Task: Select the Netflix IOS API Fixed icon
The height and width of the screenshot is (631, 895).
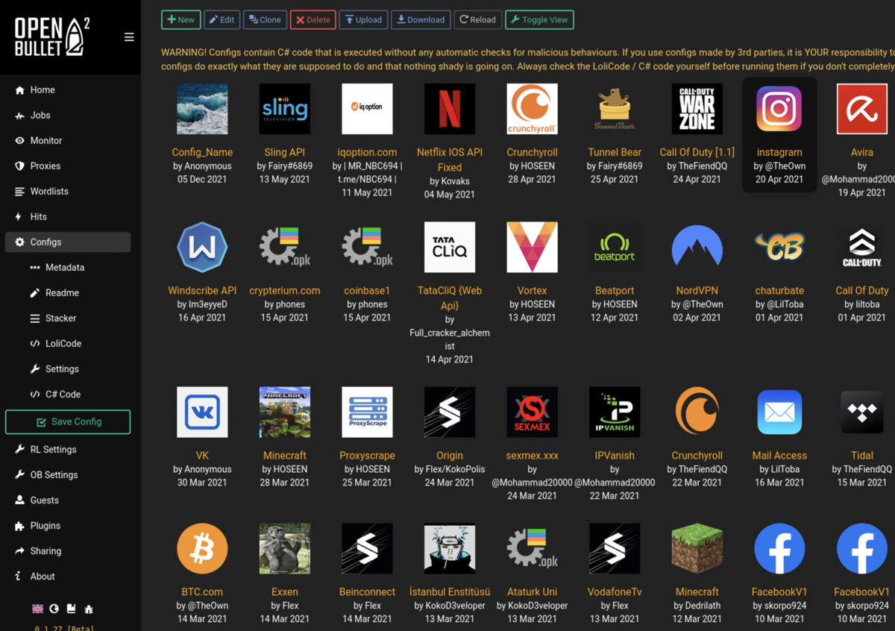Action: click(450, 109)
